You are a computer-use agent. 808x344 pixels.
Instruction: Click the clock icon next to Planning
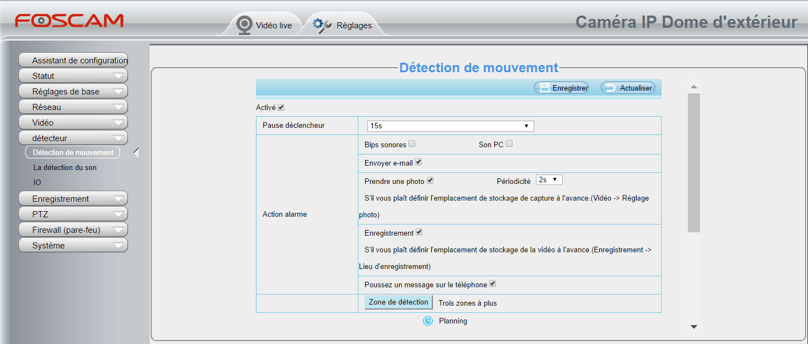428,321
